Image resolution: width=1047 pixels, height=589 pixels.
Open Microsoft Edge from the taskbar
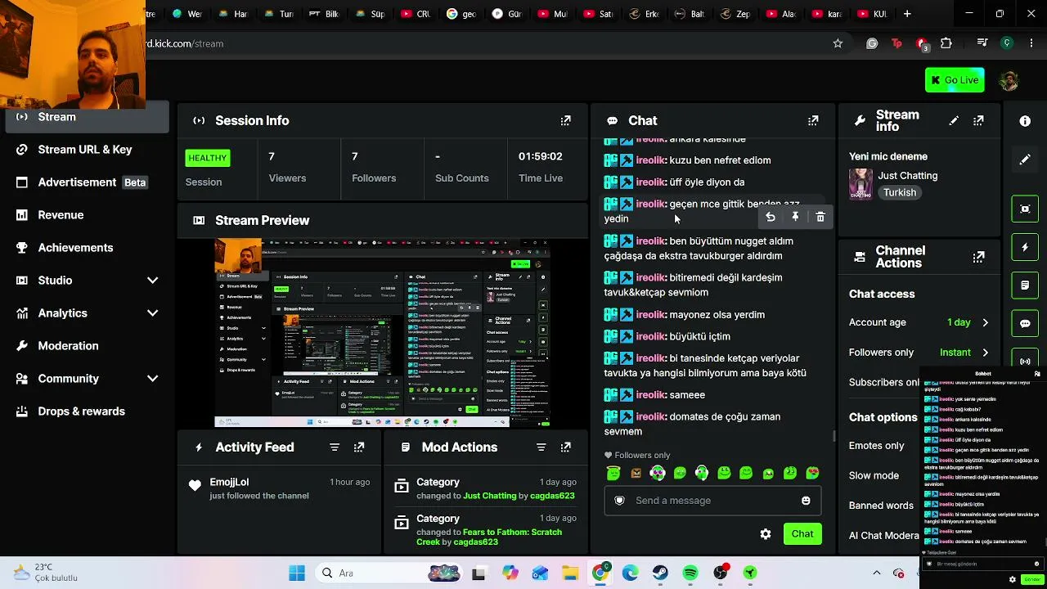[x=630, y=573]
